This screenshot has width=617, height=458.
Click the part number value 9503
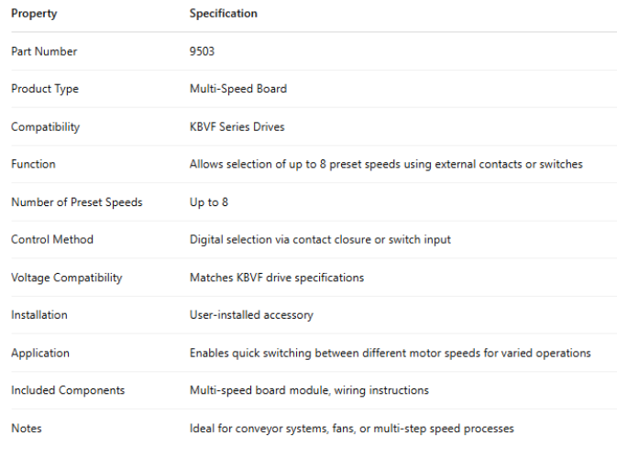point(203,51)
